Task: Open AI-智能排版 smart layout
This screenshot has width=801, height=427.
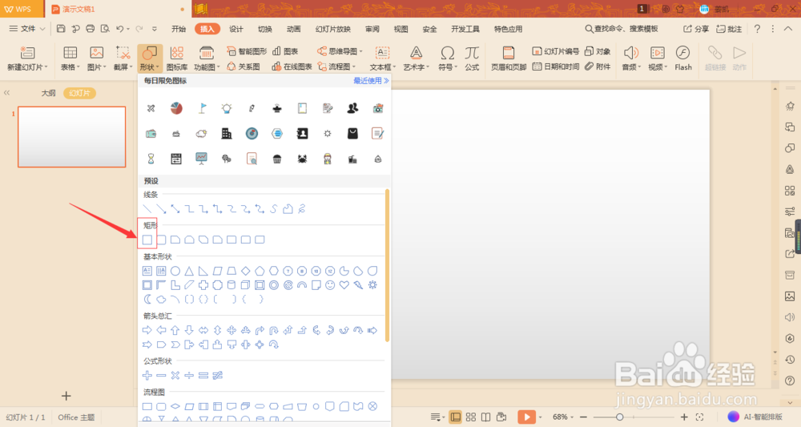Action: pyautogui.click(x=755, y=417)
